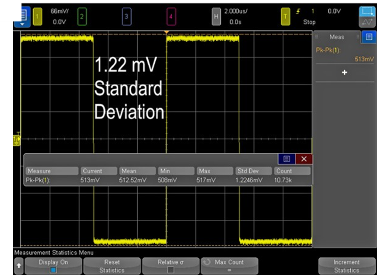Add a measurement with the plus button
Viewport: 377px width, 275px height.
tap(345, 72)
